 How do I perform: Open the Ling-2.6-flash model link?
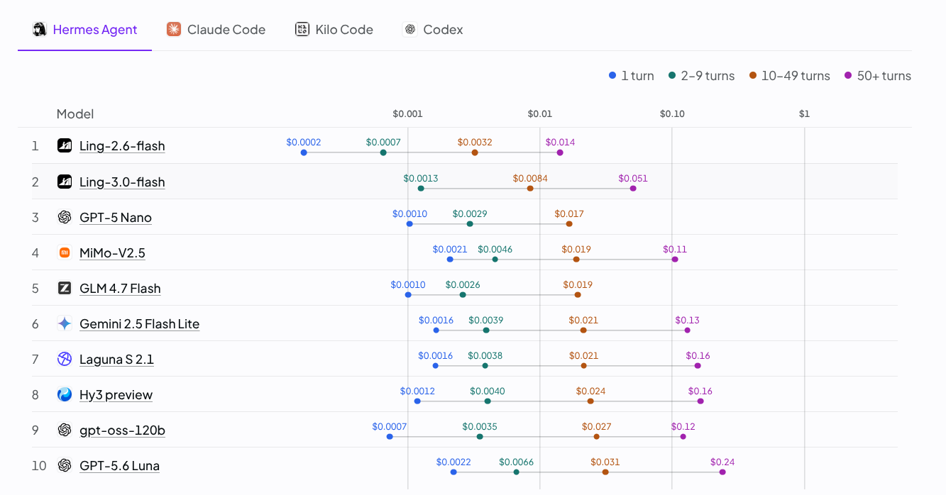point(122,146)
